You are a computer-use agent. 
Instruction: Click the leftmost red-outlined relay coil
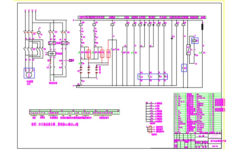click(89, 53)
